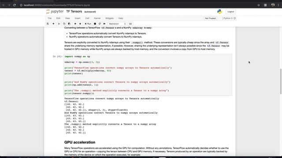Open the Widgets menu
The image size is (282, 158).
coord(109,18)
